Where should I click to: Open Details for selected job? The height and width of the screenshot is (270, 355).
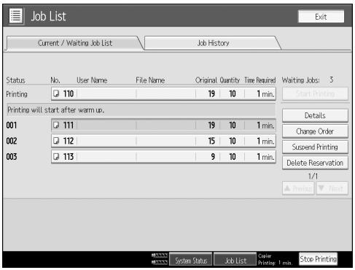pos(315,115)
